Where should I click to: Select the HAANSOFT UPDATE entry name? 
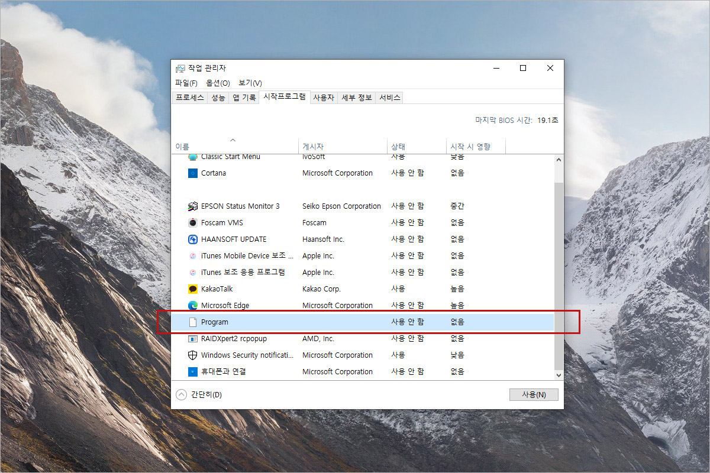(234, 239)
